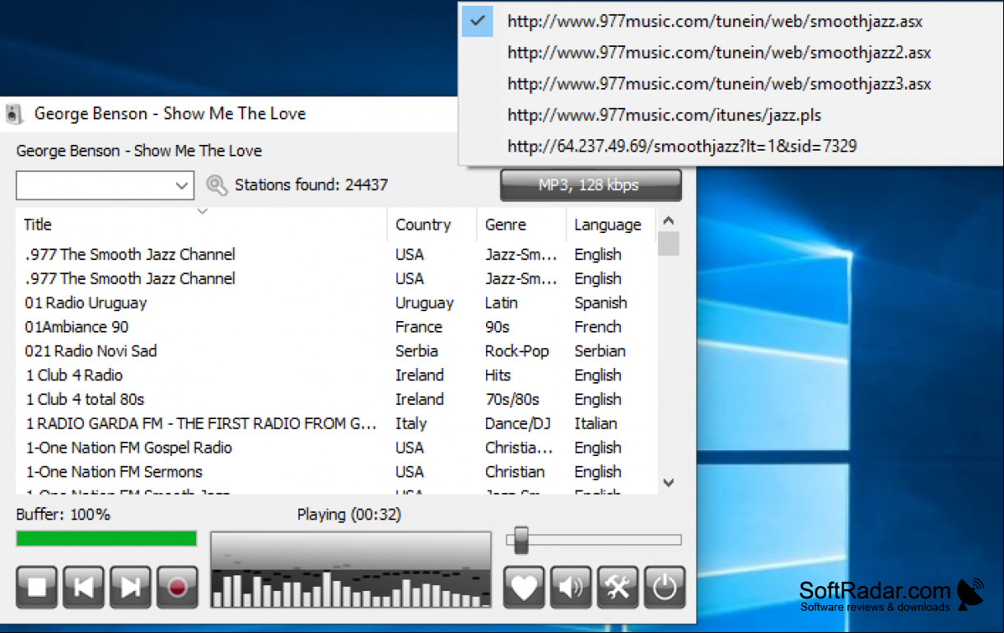Viewport: 1004px width, 633px height.
Task: Click the Hits genre cell
Action: point(499,375)
